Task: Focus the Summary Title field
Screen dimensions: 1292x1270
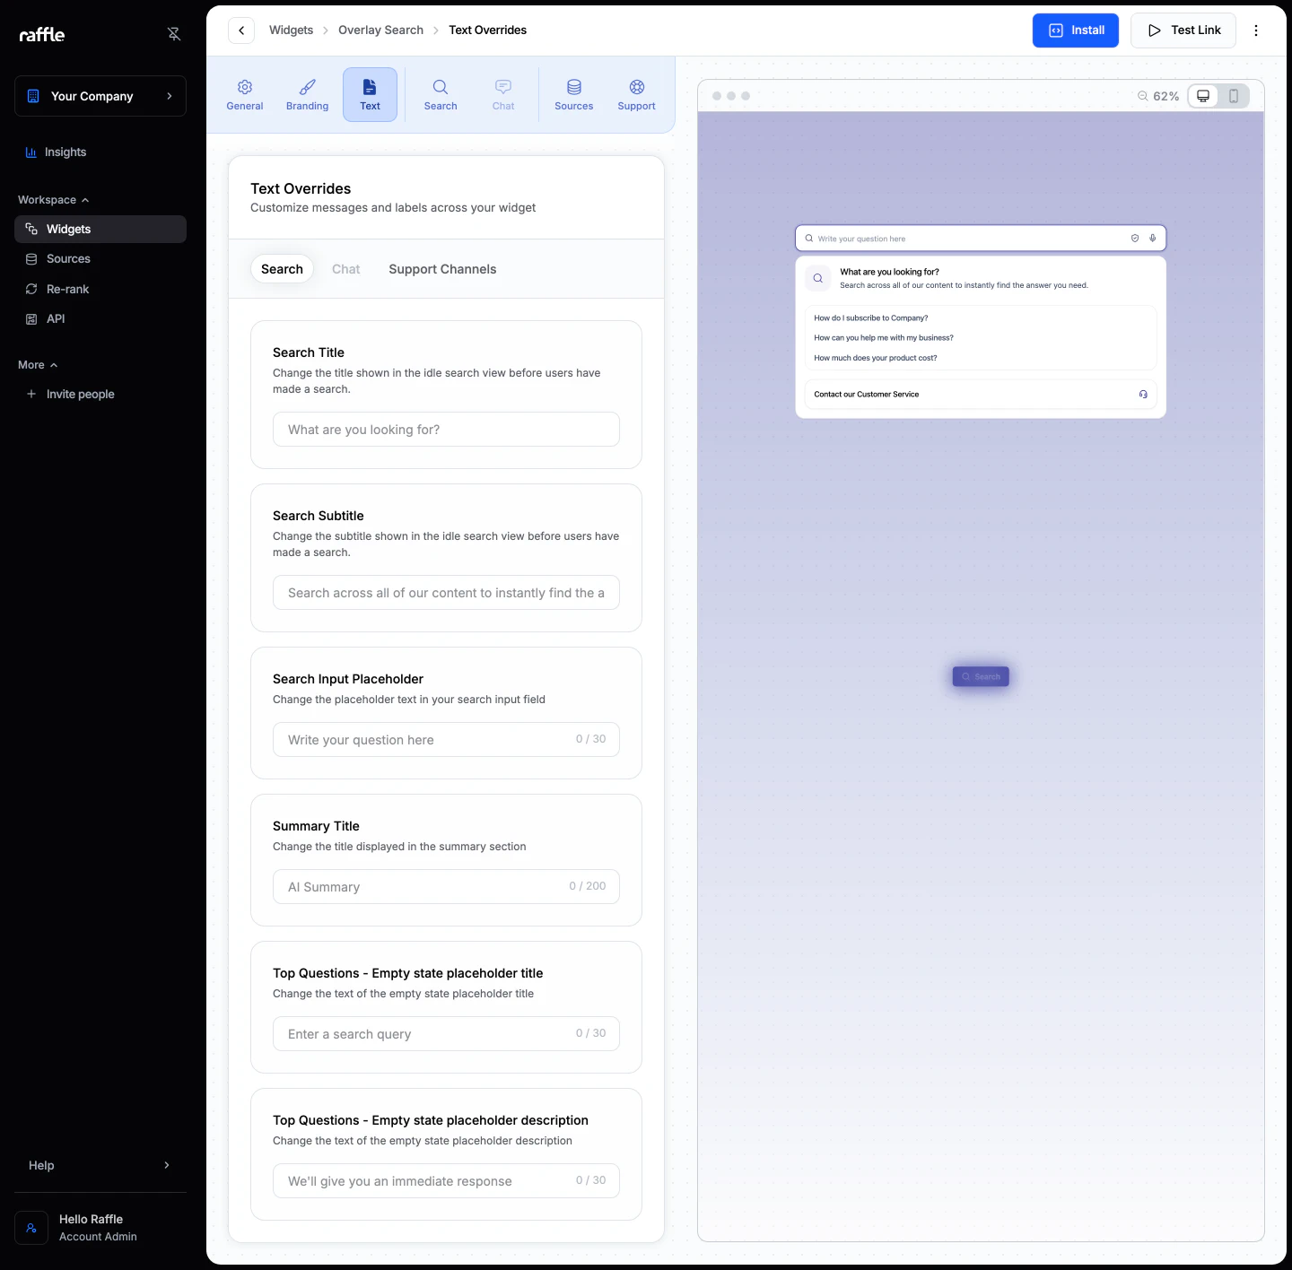Action: pyautogui.click(x=446, y=887)
